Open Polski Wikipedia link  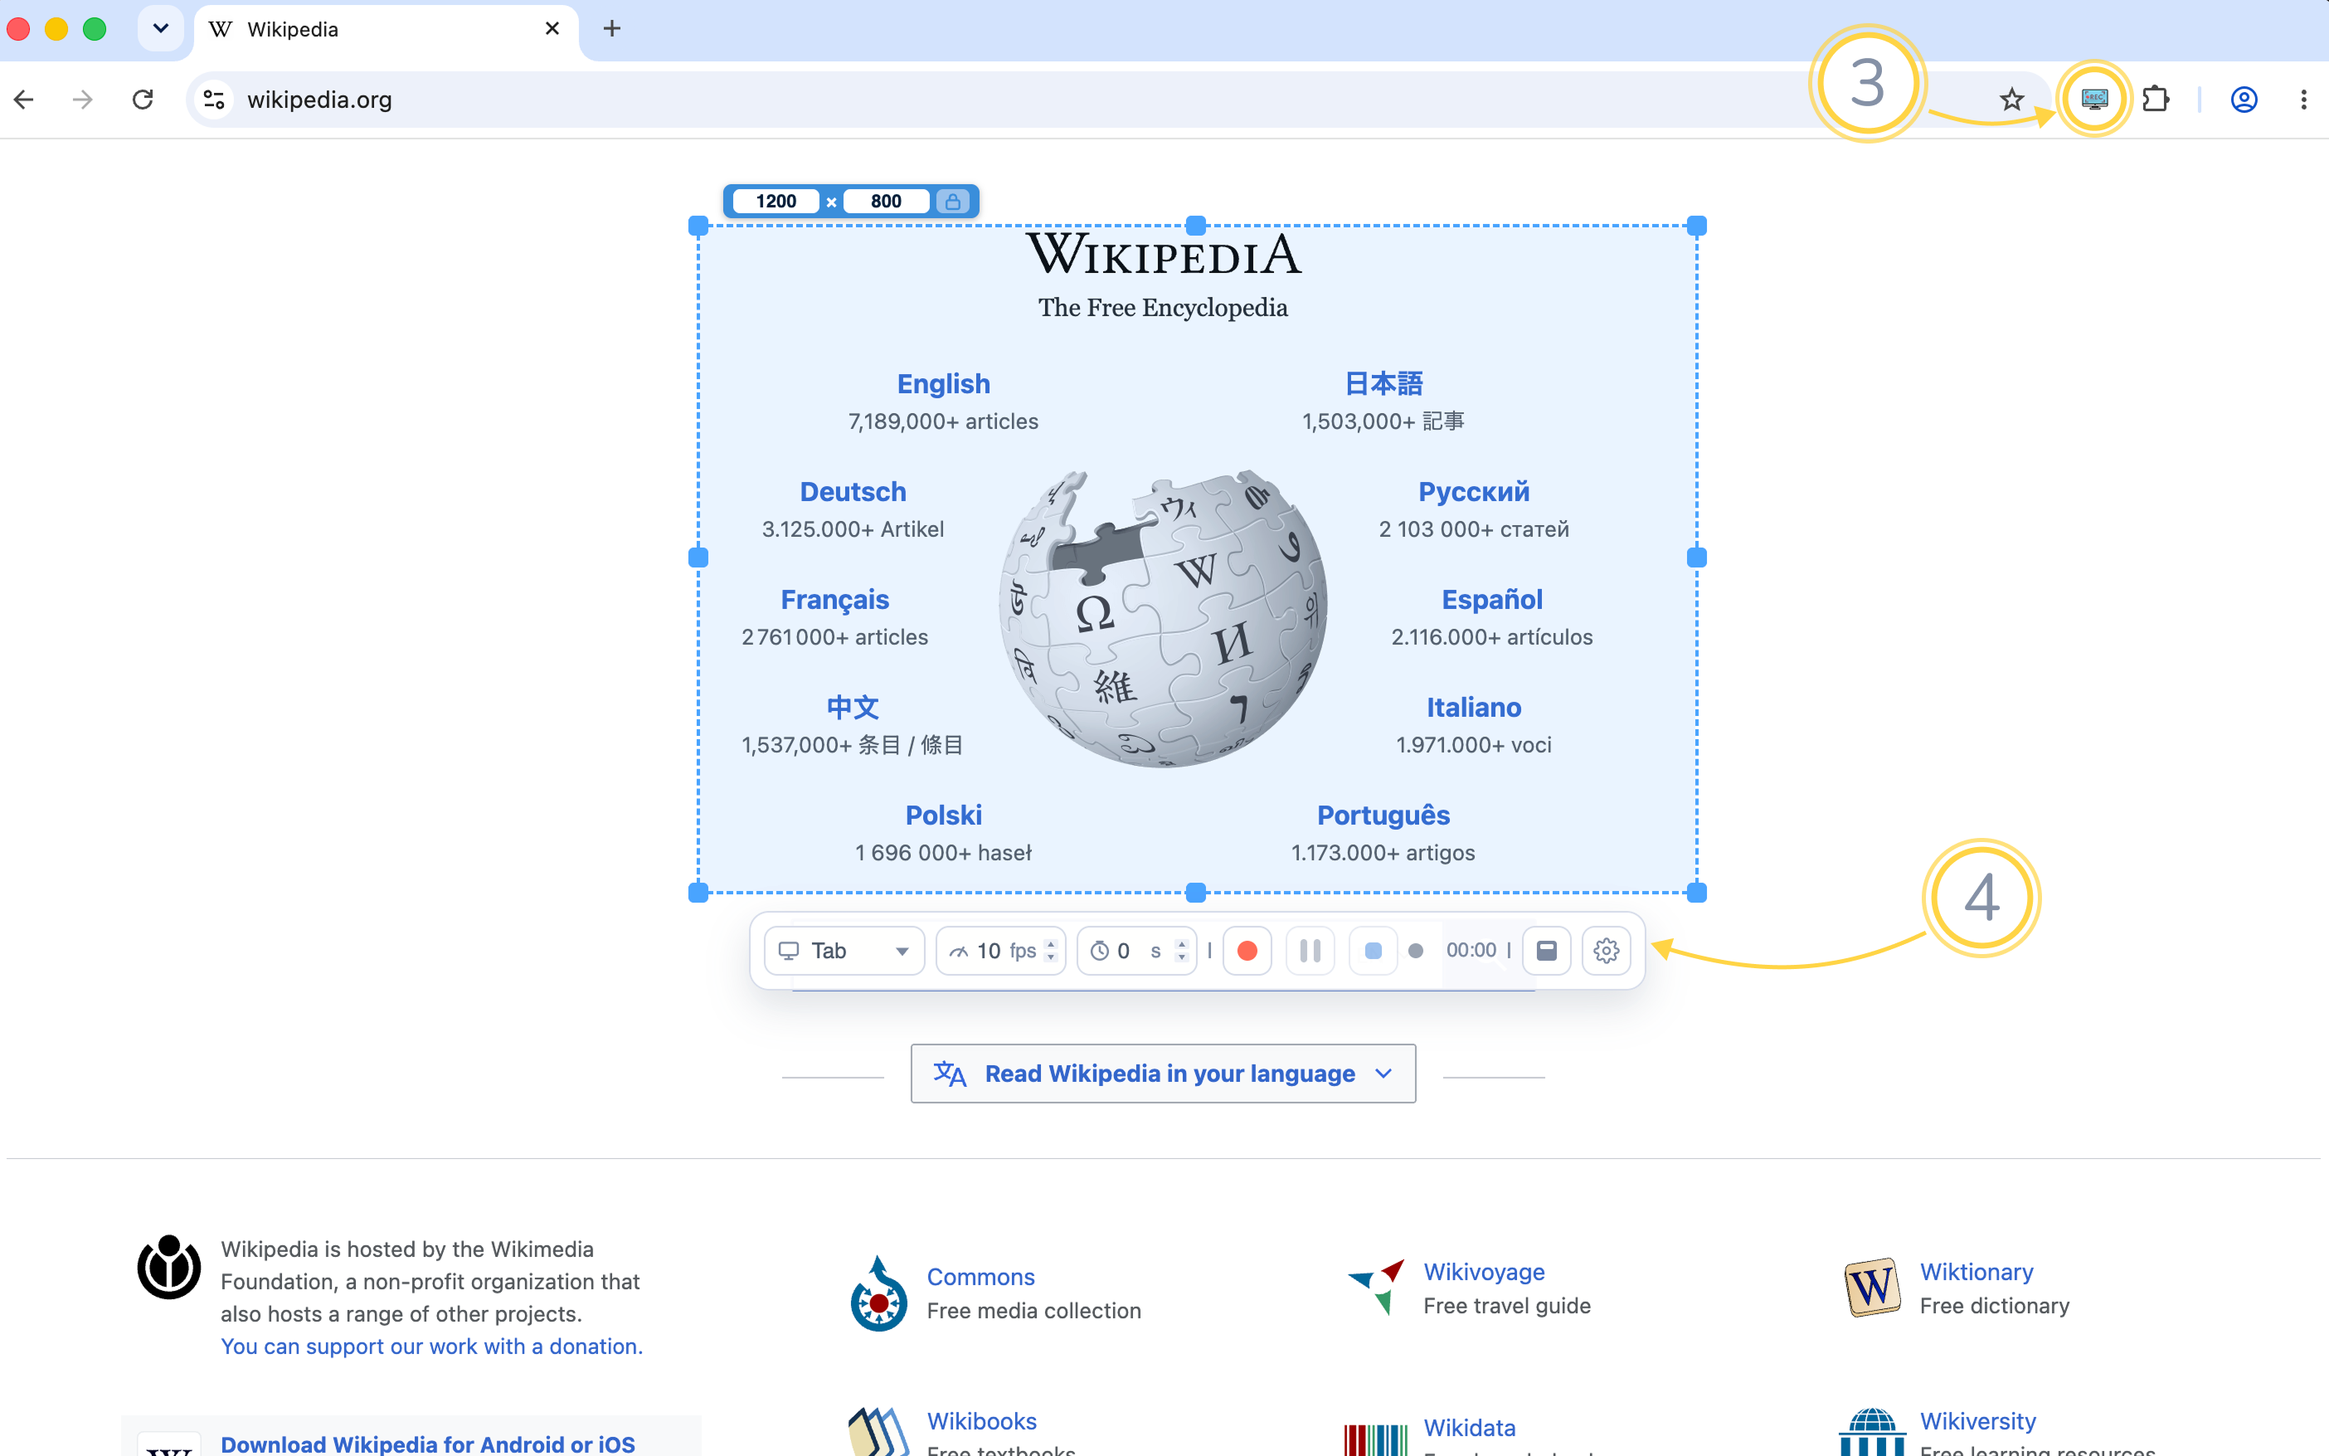click(x=943, y=815)
